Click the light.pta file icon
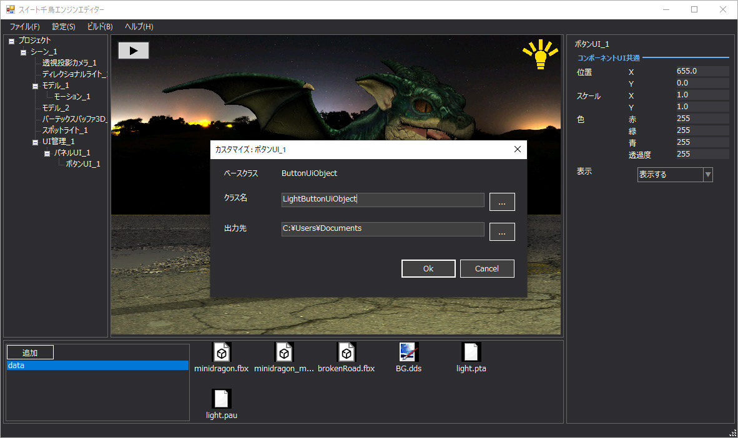Viewport: 738px width, 438px height. point(471,353)
